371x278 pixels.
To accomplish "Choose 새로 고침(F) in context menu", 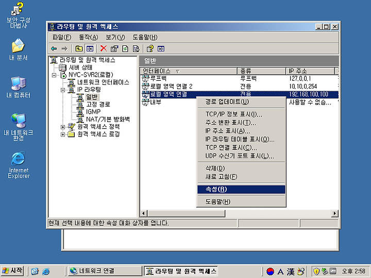I will (241, 177).
